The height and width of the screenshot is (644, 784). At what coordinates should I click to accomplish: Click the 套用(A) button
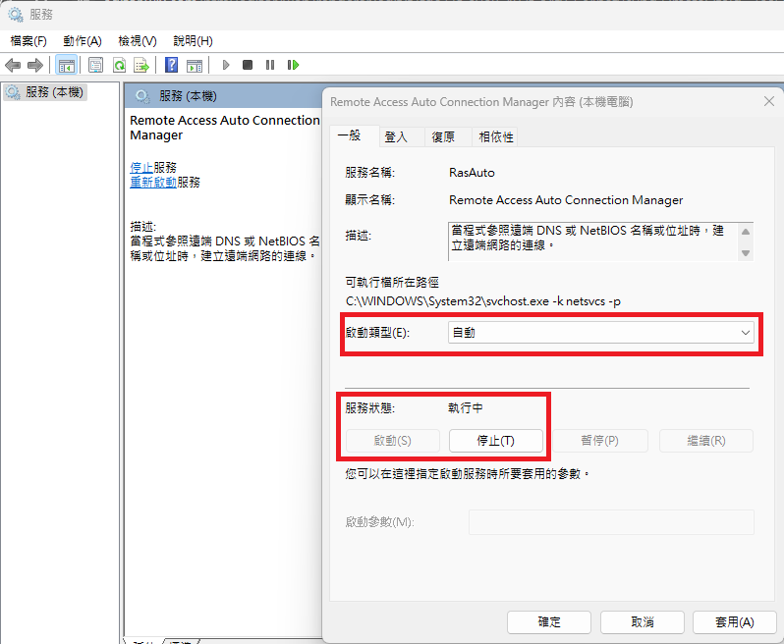(735, 622)
